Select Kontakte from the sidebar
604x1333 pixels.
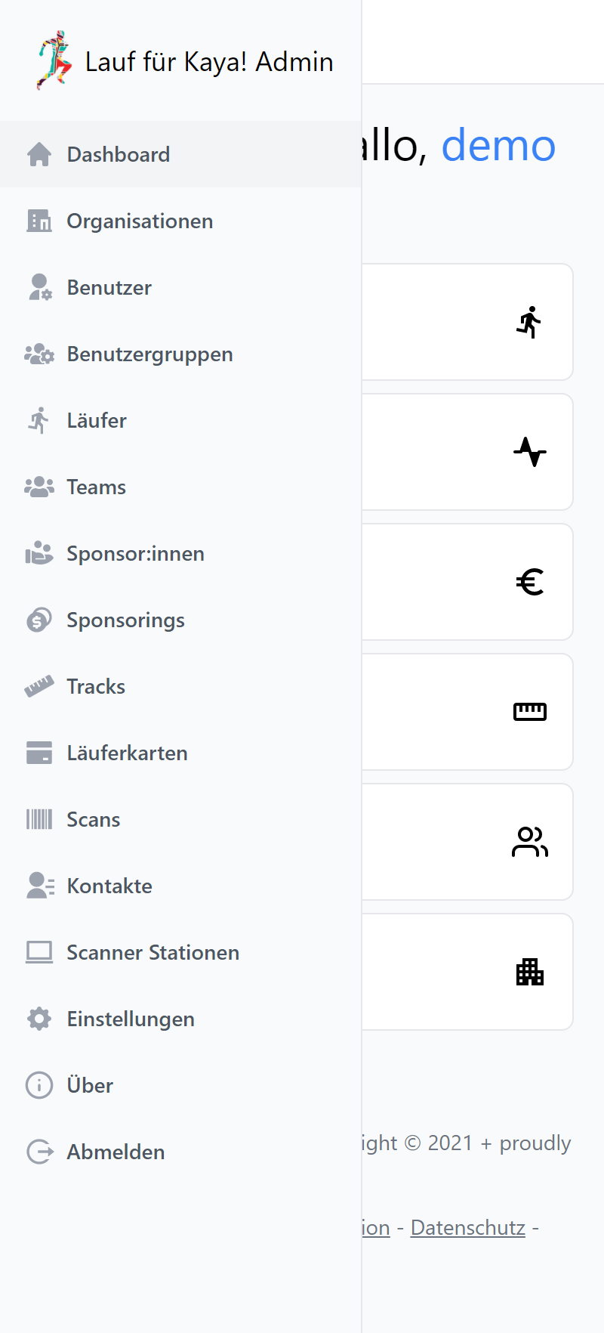(109, 886)
